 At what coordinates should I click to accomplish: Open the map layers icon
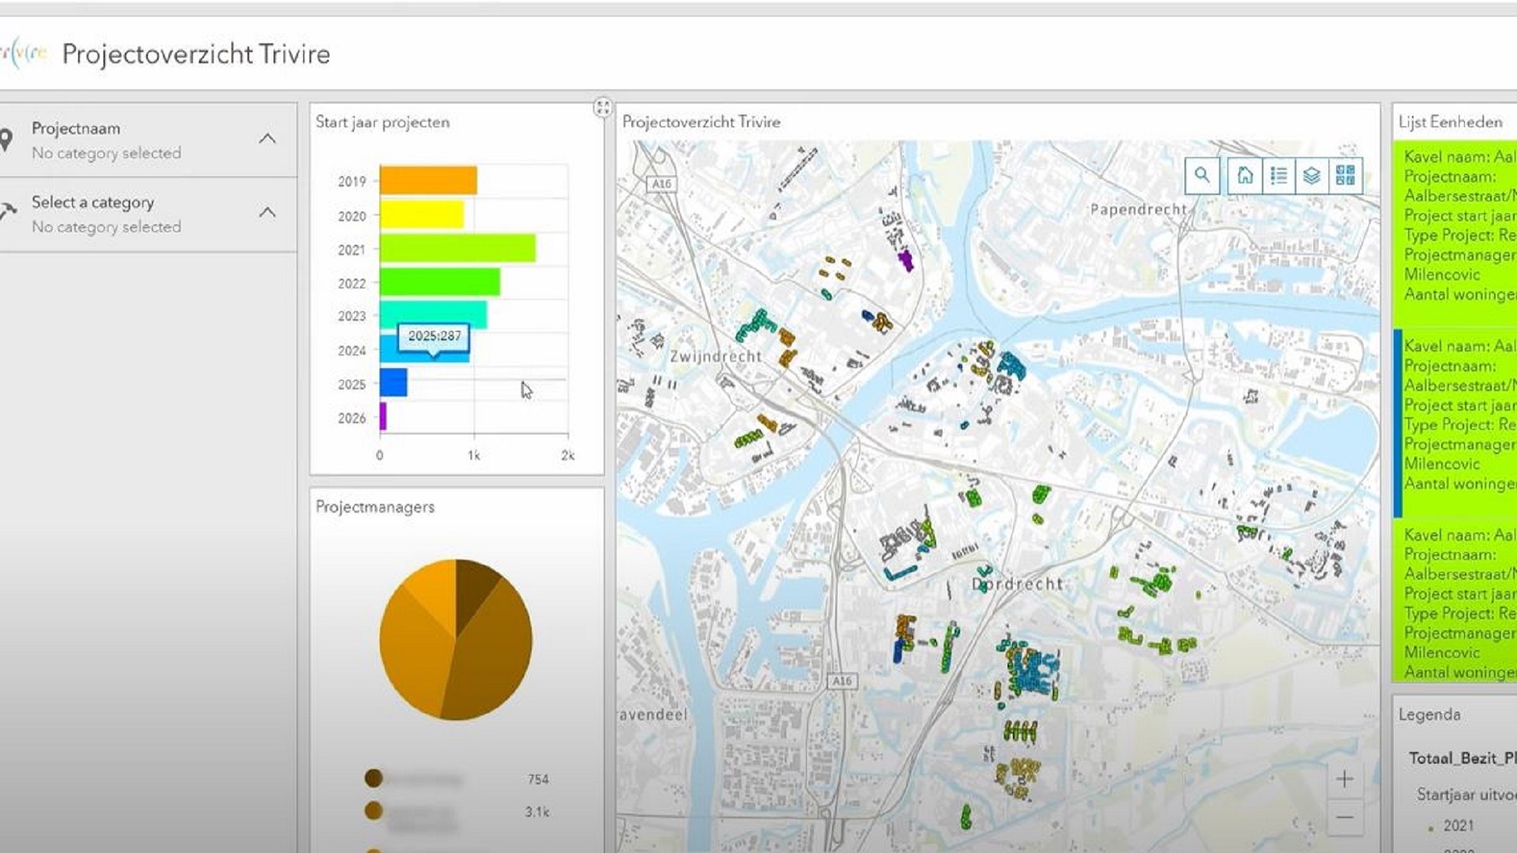click(1312, 175)
